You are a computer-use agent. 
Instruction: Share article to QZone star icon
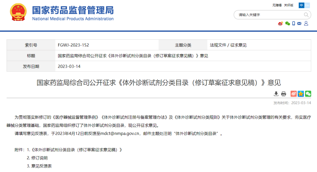coord(301,94)
